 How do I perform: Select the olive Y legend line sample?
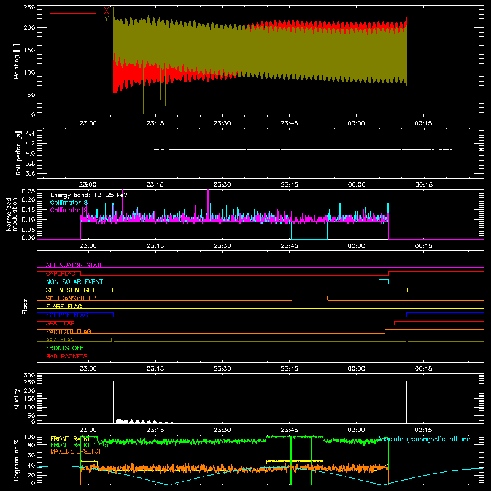[73, 21]
